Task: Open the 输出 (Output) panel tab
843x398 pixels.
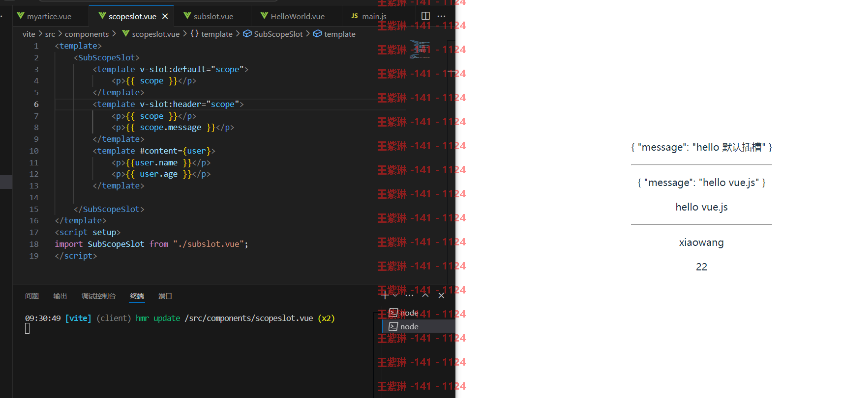Action: coord(60,296)
